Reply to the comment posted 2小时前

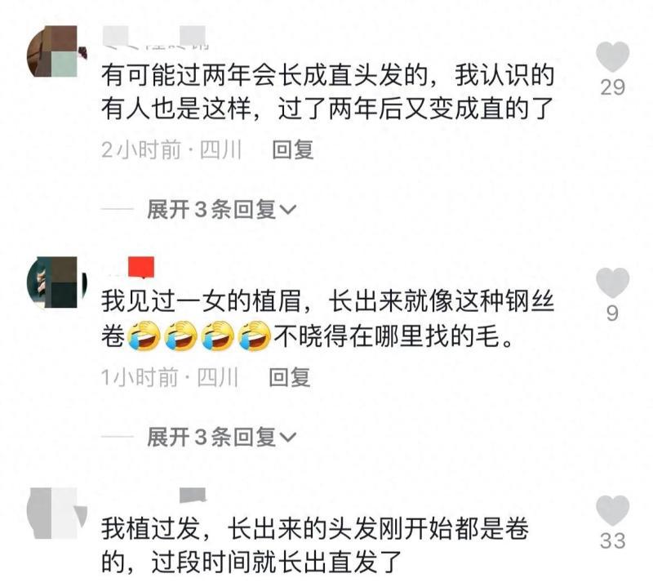pyautogui.click(x=292, y=149)
